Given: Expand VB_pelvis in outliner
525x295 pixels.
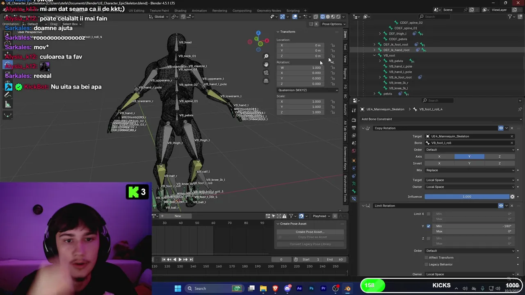Looking at the screenshot, I should (380, 61).
